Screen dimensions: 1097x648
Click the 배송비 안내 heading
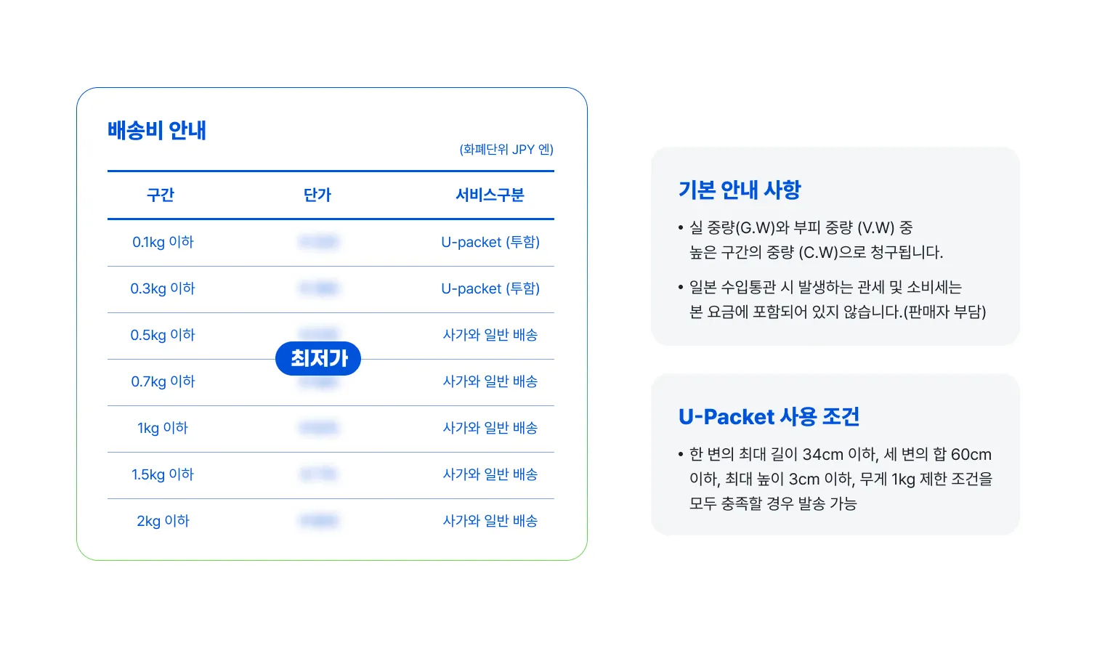click(x=157, y=131)
